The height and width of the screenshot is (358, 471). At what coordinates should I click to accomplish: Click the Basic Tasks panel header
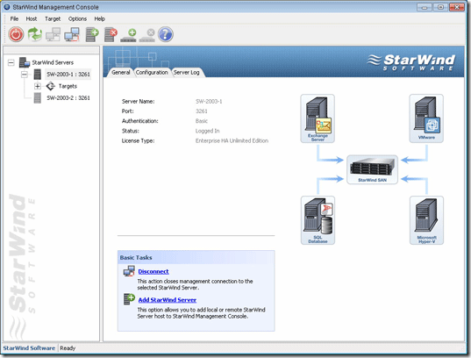pyautogui.click(x=196, y=258)
